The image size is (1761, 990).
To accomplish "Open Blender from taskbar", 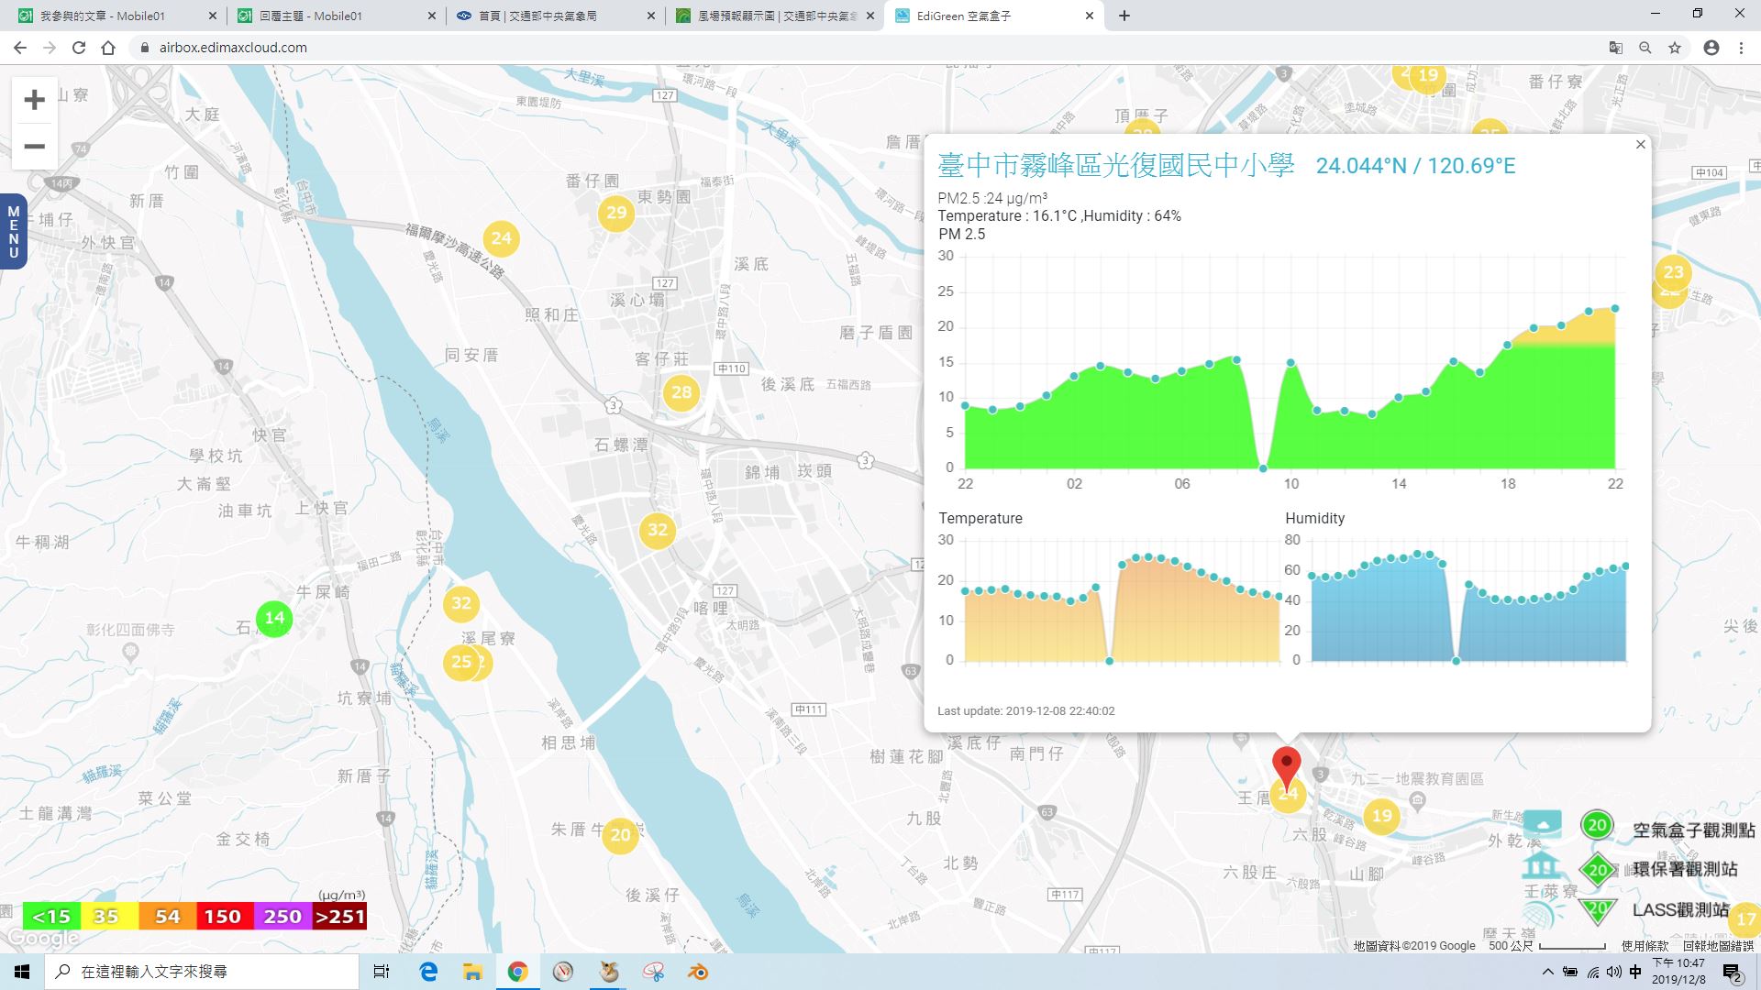I will 699,972.
